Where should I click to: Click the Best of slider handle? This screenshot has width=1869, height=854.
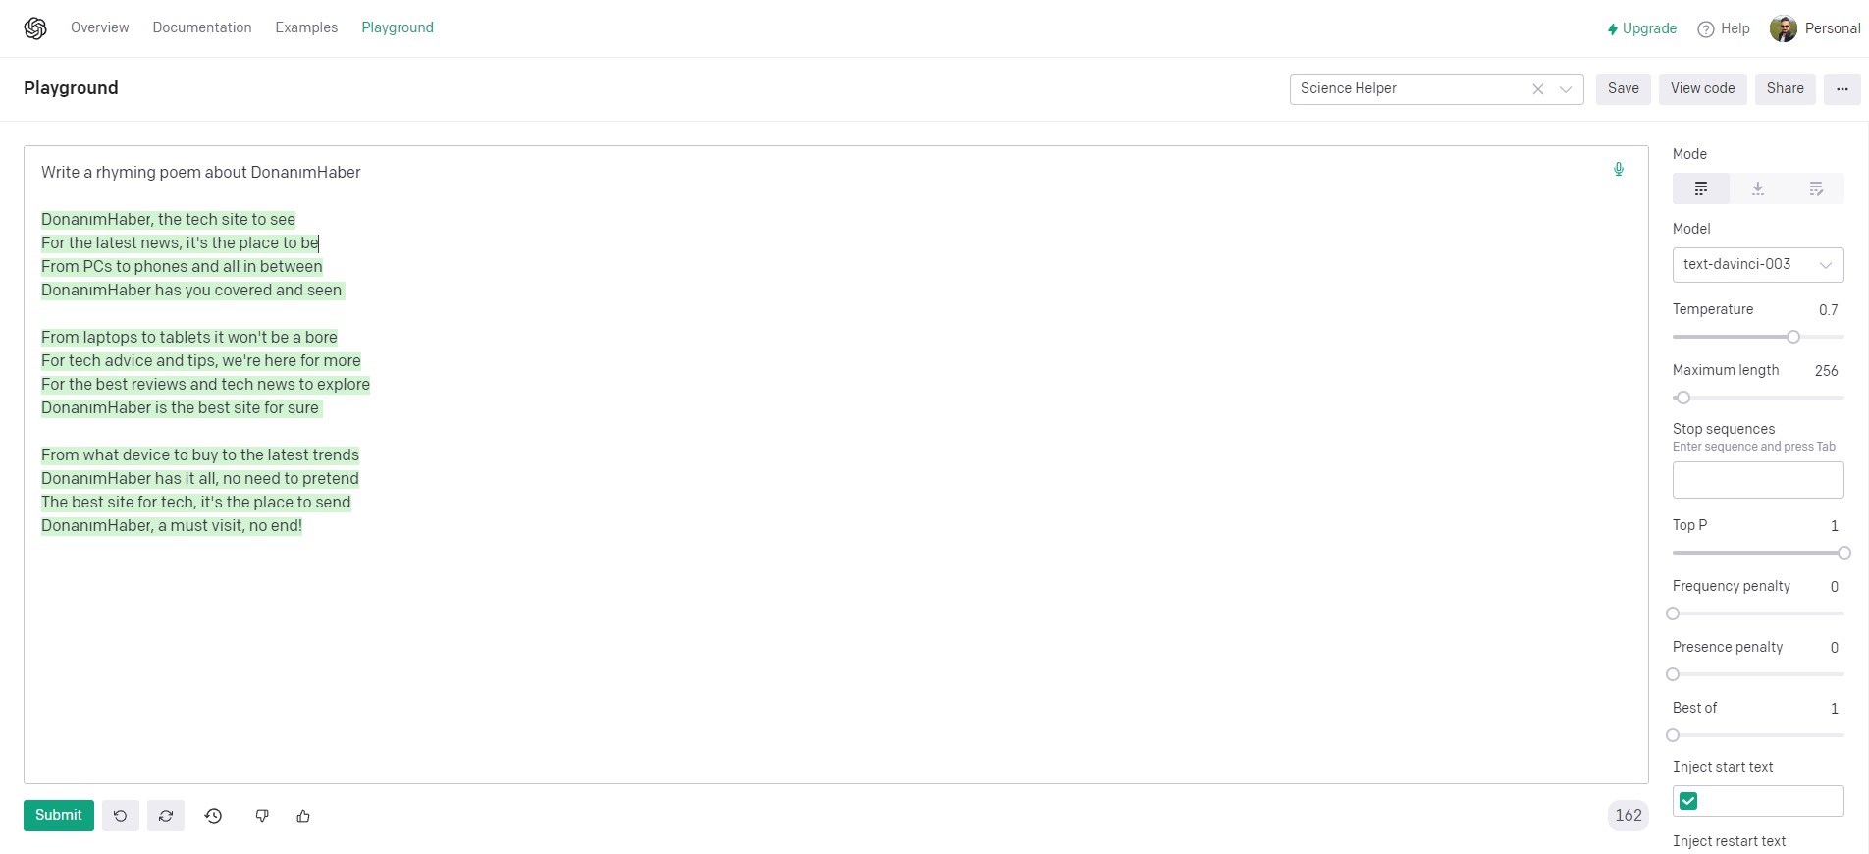(1674, 735)
